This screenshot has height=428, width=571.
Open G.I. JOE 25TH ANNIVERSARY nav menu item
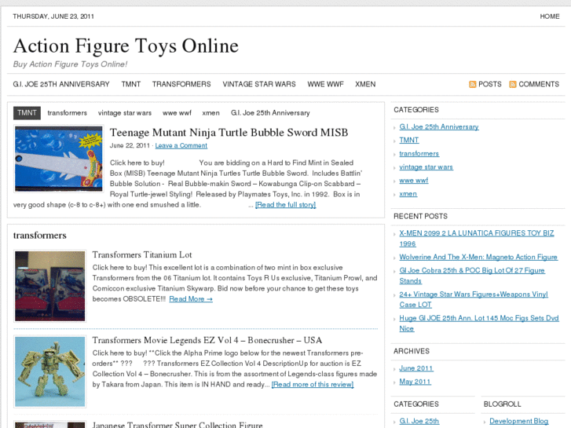(61, 84)
